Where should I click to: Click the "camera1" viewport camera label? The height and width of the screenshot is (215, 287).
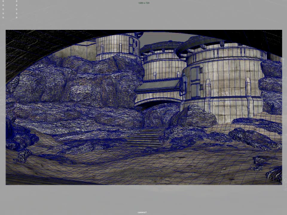pos(142,212)
